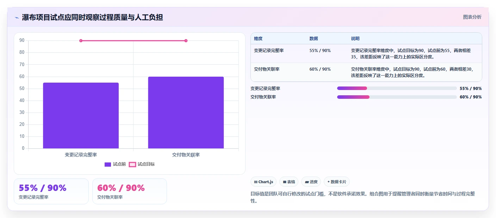This screenshot has height=218, width=496.
Task: Click the right point of the target line
Action: tap(186, 41)
